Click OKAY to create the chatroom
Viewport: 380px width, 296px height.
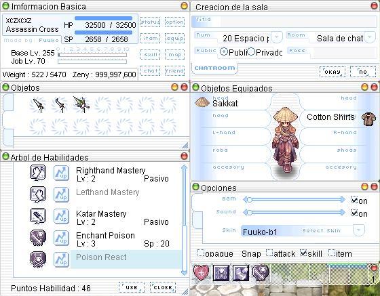(332, 72)
